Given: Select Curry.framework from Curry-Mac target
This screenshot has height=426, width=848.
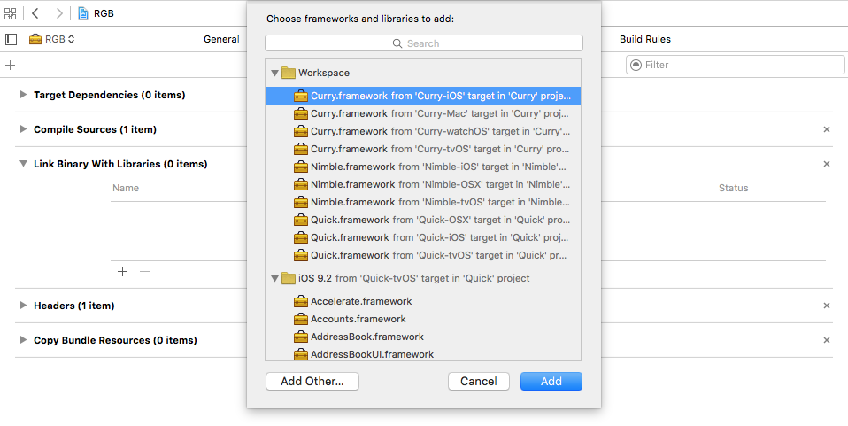Looking at the screenshot, I should 423,113.
